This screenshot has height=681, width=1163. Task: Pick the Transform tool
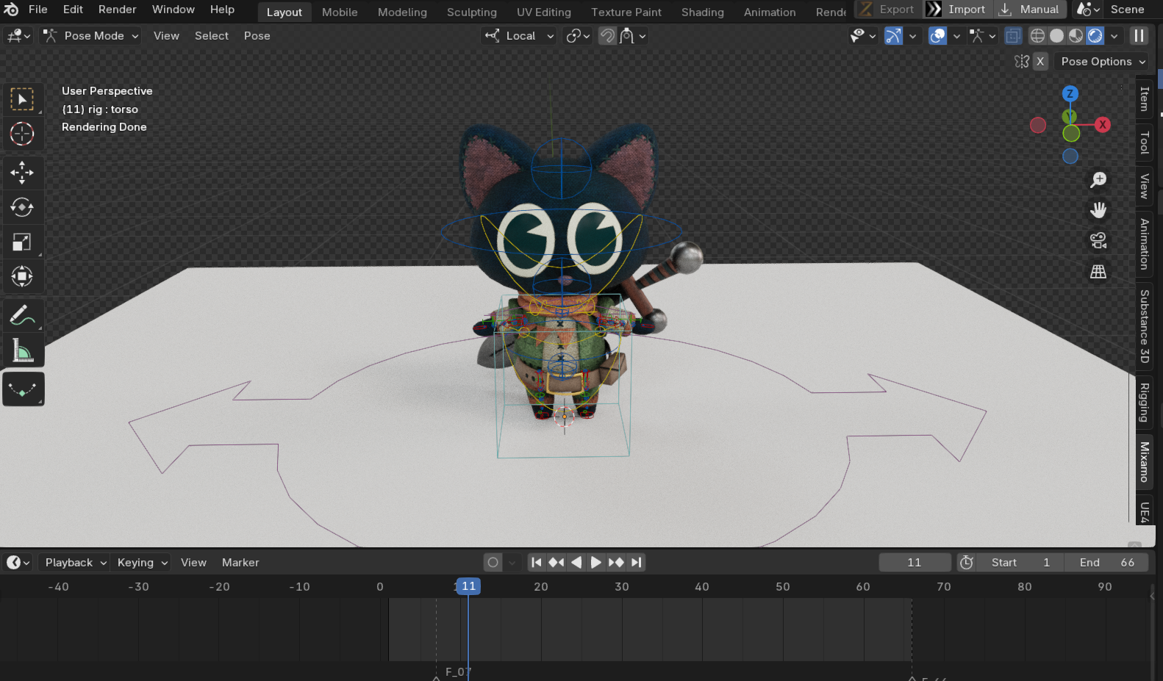point(22,276)
